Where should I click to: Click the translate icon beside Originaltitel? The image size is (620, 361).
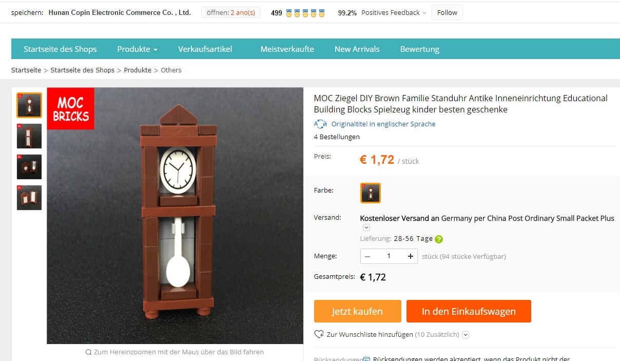pos(320,124)
